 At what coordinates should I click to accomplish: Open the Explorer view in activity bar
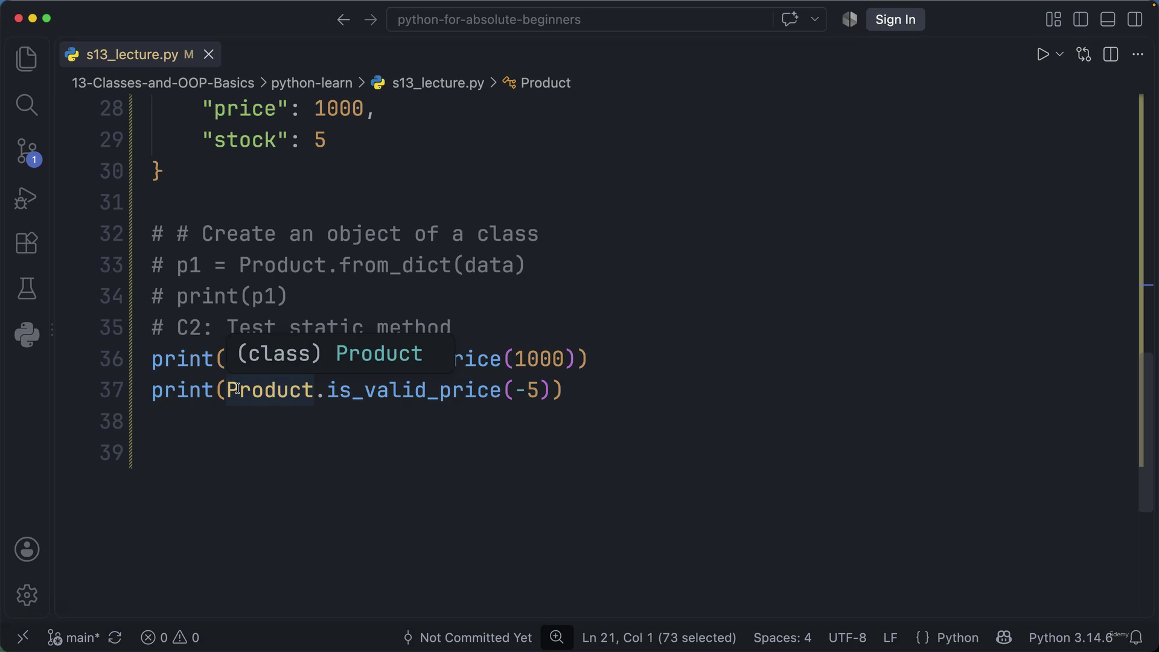[27, 59]
